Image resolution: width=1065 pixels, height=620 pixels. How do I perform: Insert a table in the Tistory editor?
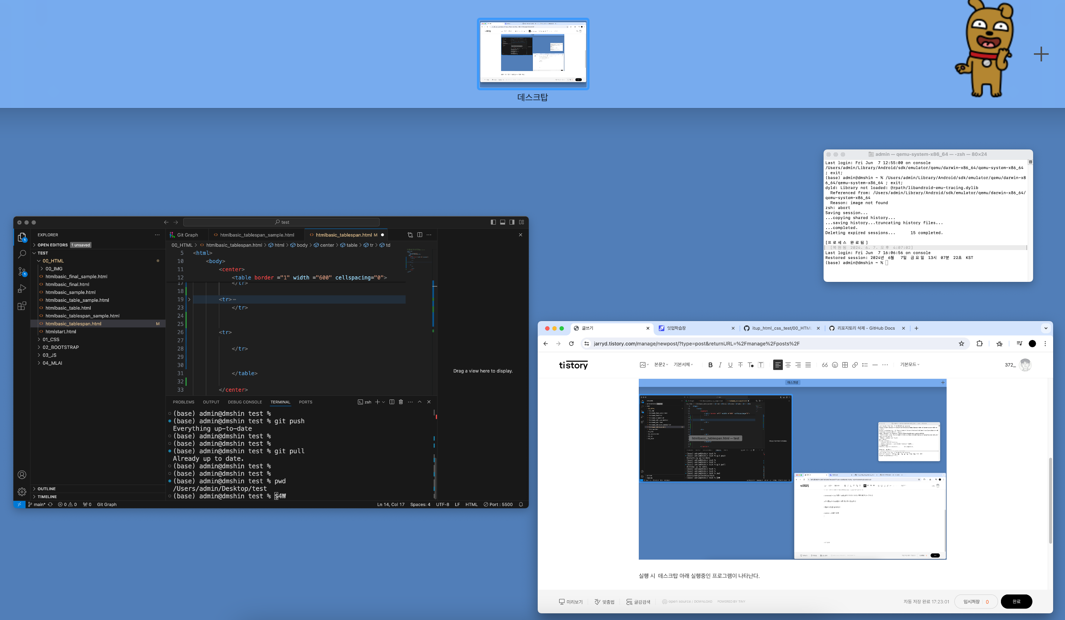pyautogui.click(x=845, y=365)
